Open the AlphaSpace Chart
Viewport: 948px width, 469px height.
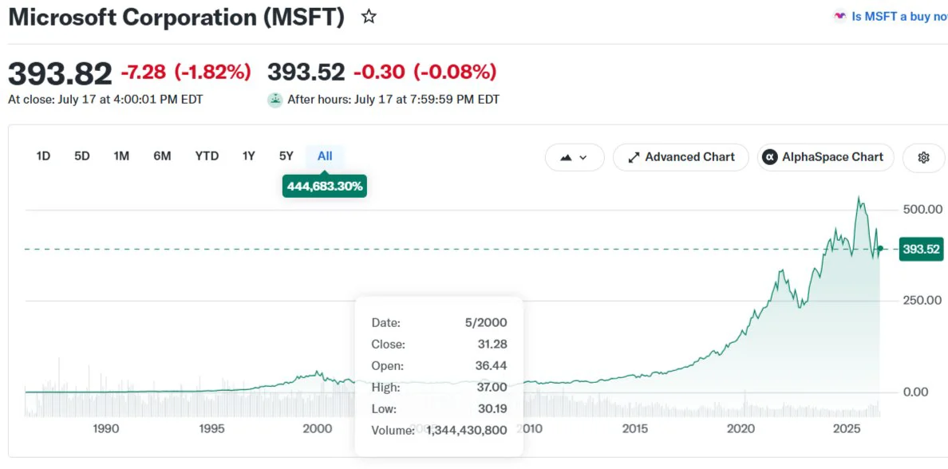825,157
